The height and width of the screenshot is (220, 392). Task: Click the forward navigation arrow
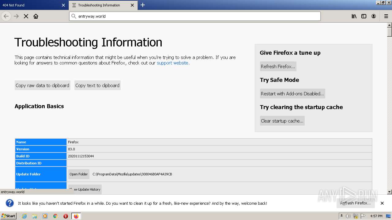[16, 16]
